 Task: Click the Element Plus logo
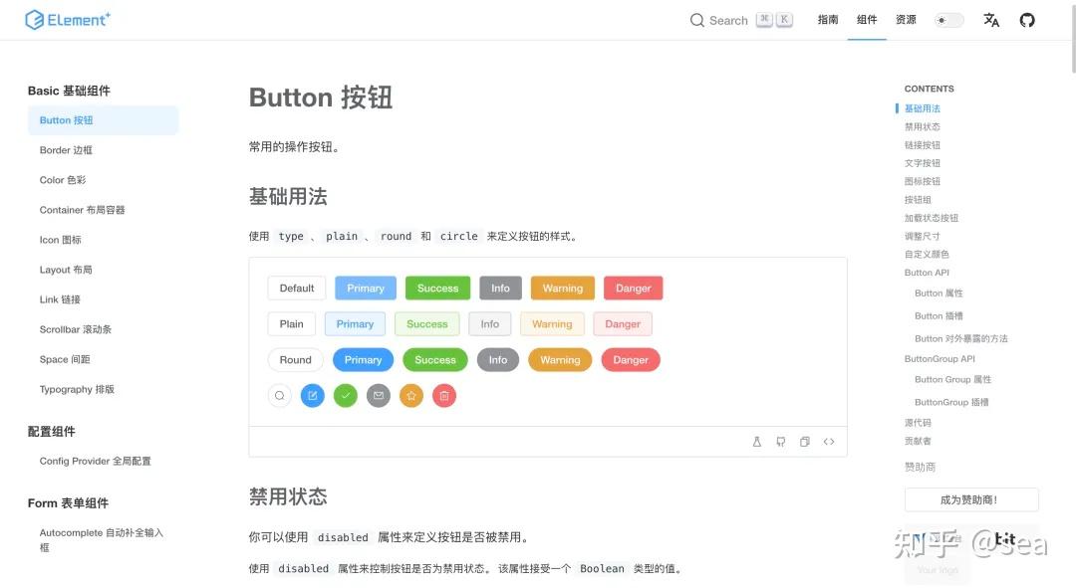point(68,20)
